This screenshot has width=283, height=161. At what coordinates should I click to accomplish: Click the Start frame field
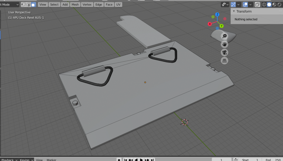click(x=250, y=160)
